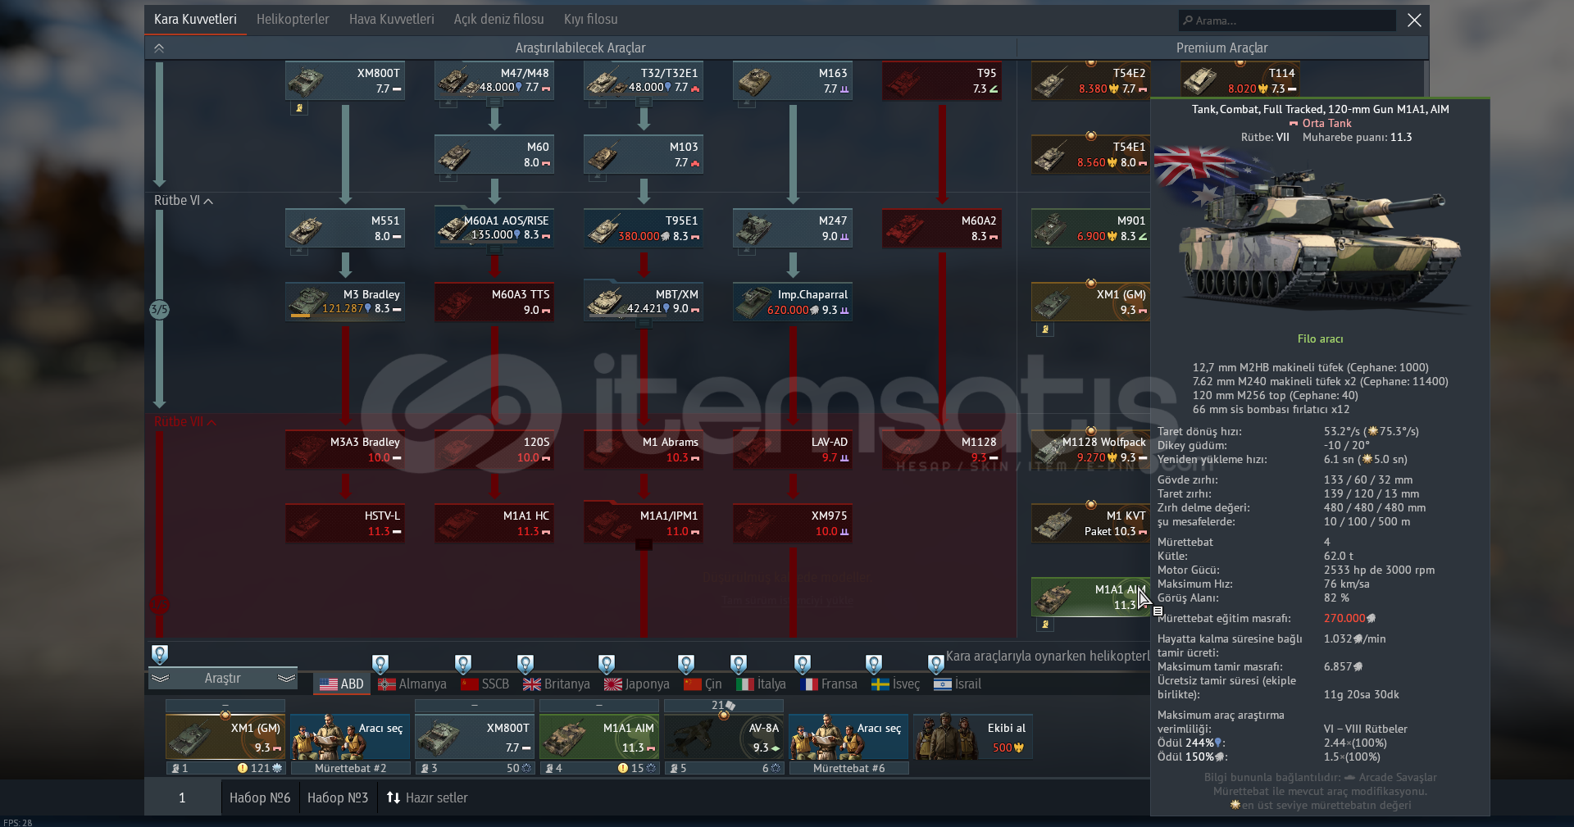Select the M1128 Wolfpack premium card

click(x=1091, y=449)
